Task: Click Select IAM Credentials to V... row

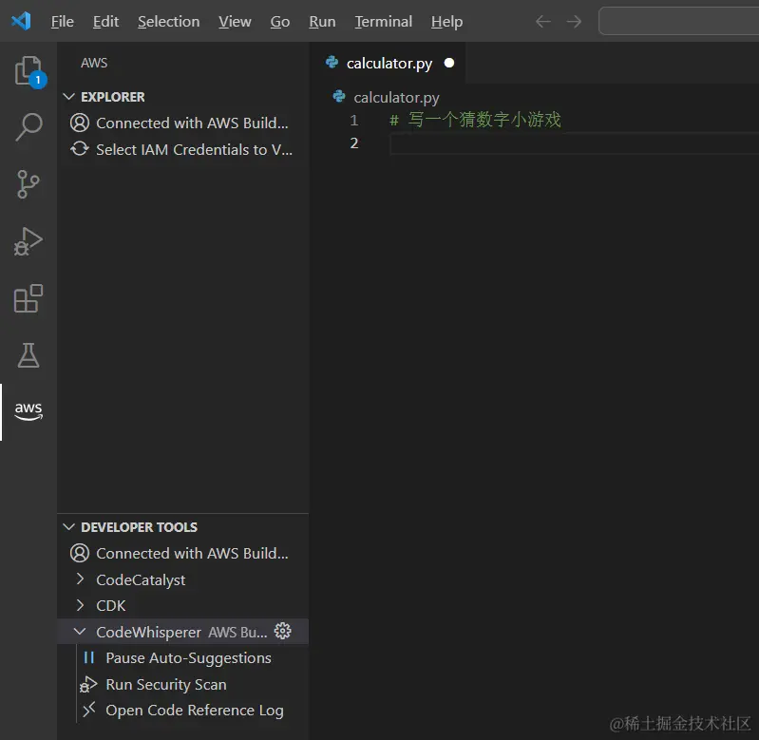Action: point(183,149)
